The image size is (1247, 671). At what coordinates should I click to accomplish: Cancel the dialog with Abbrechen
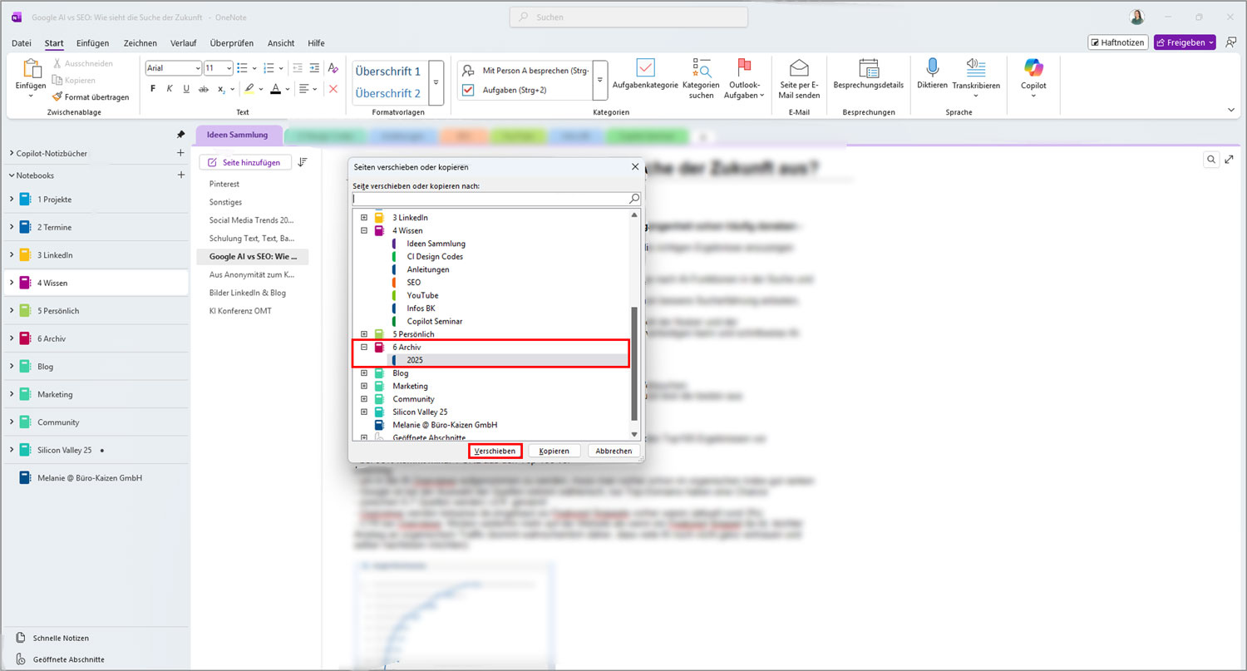coord(613,450)
